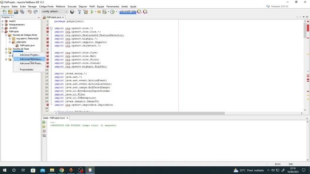
Task: Click the Save All toolbar icon
Action: [22, 12]
